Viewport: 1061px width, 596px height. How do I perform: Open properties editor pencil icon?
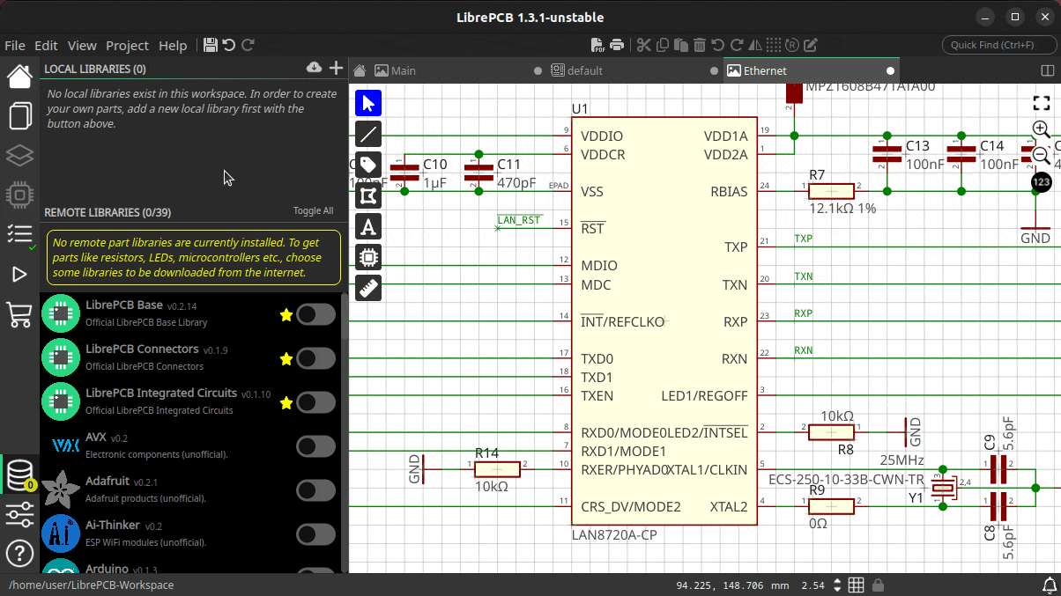coord(811,45)
